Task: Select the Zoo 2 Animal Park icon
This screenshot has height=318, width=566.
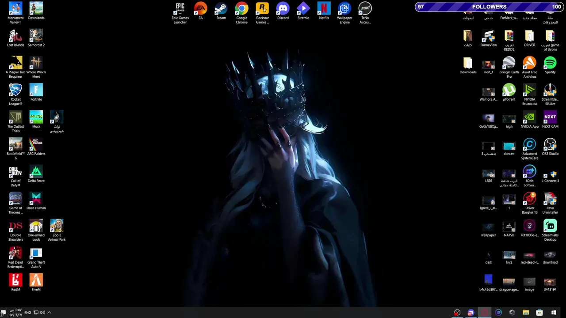Action: (57, 230)
